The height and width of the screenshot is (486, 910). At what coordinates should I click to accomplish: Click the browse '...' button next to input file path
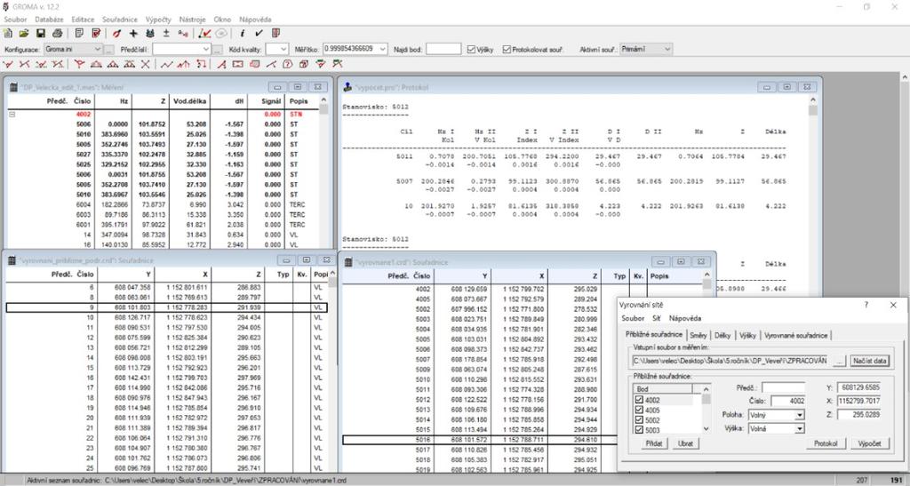pyautogui.click(x=839, y=361)
